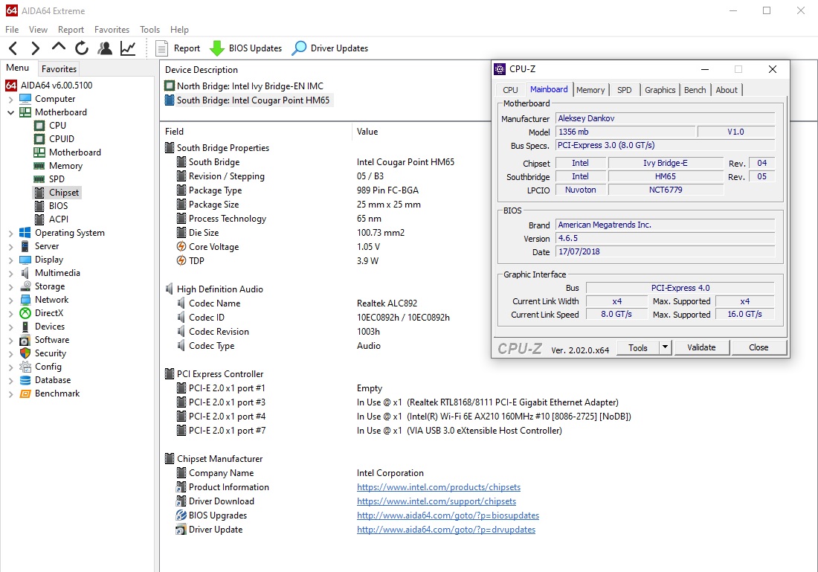Expand the Computer tree node

point(11,99)
